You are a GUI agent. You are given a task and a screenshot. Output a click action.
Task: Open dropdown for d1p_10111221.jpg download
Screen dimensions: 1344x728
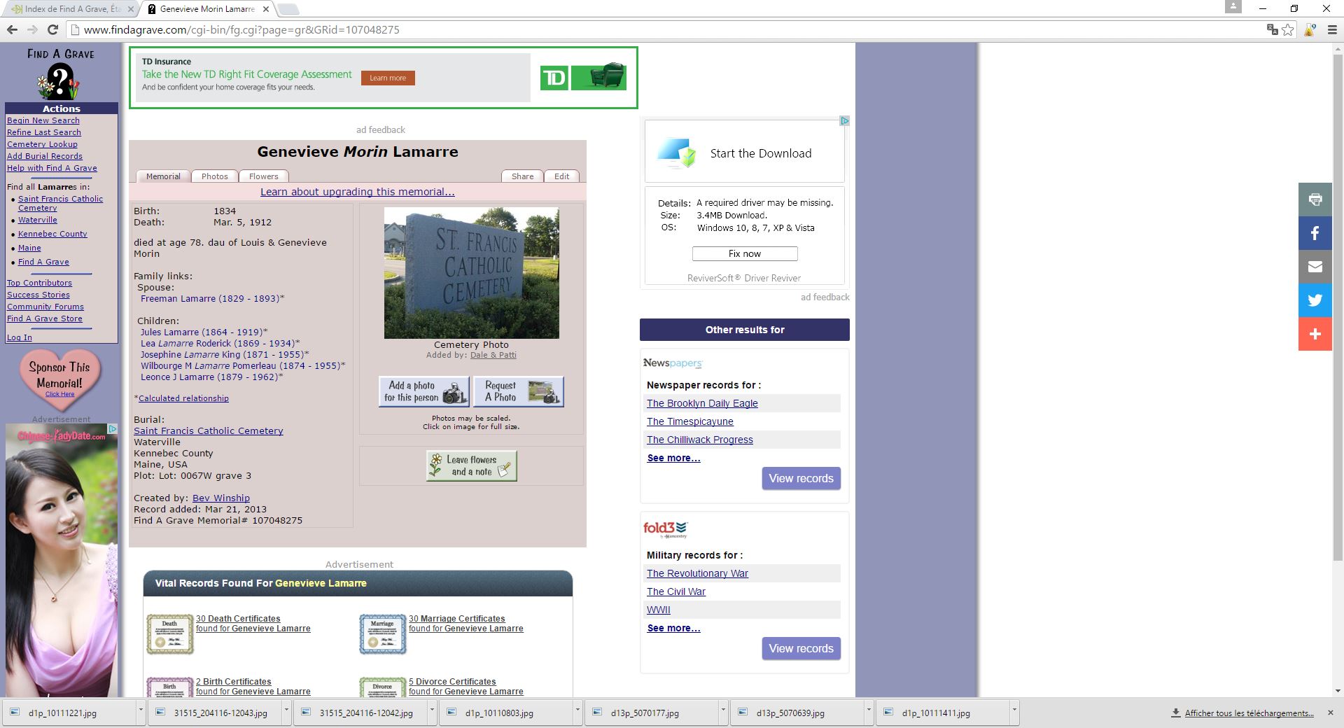[141, 710]
